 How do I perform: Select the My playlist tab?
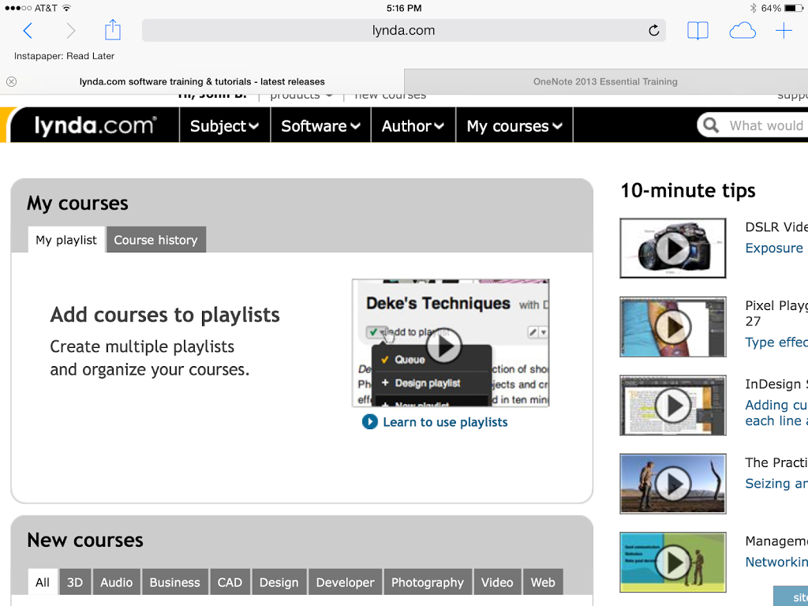click(x=66, y=240)
